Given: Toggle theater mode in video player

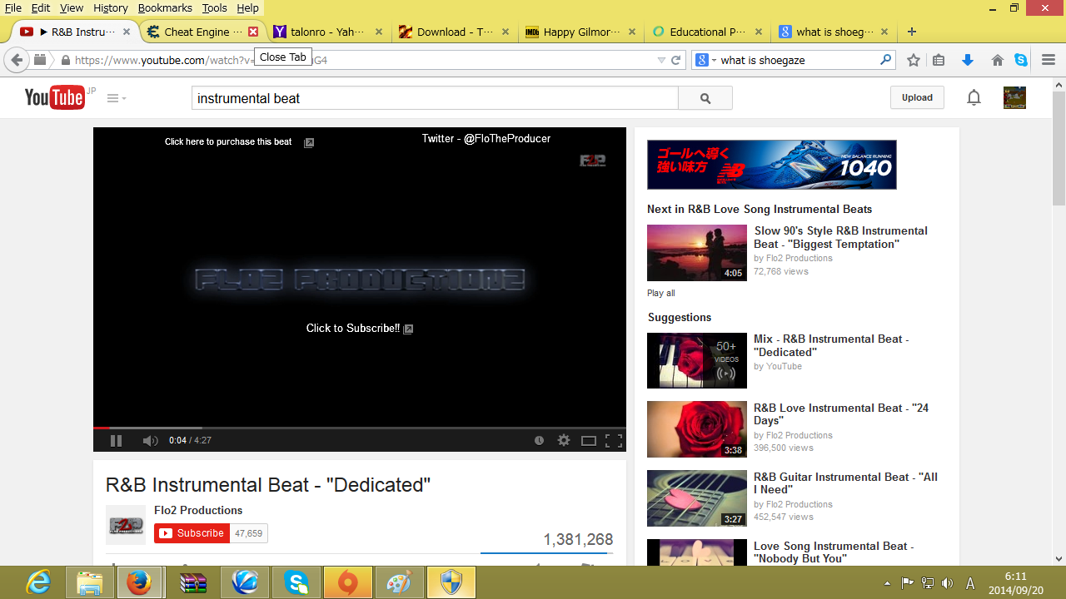Looking at the screenshot, I should point(589,441).
